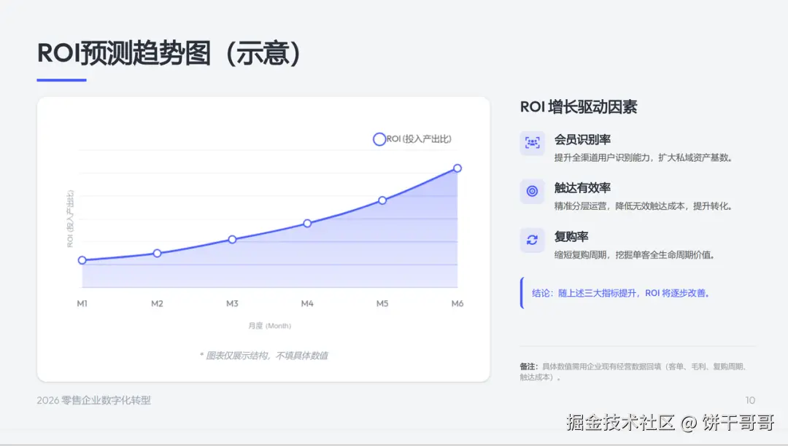
Task: Click the footer 2026 零售企业数字化转型
Action: point(94,400)
